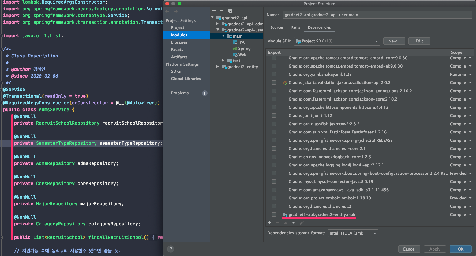Collapse the gradnet2-api root tree node
This screenshot has width=476, height=256.
tap(212, 18)
